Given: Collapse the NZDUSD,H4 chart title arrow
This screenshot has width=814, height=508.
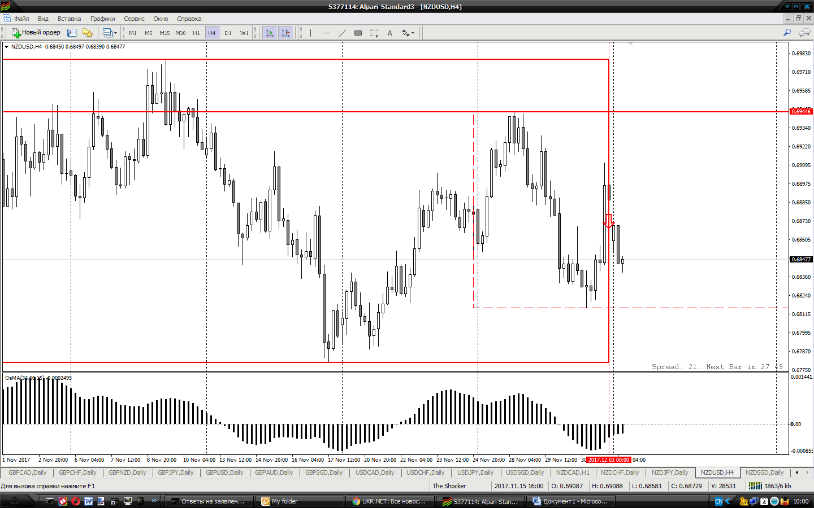Looking at the screenshot, I should pyautogui.click(x=6, y=47).
